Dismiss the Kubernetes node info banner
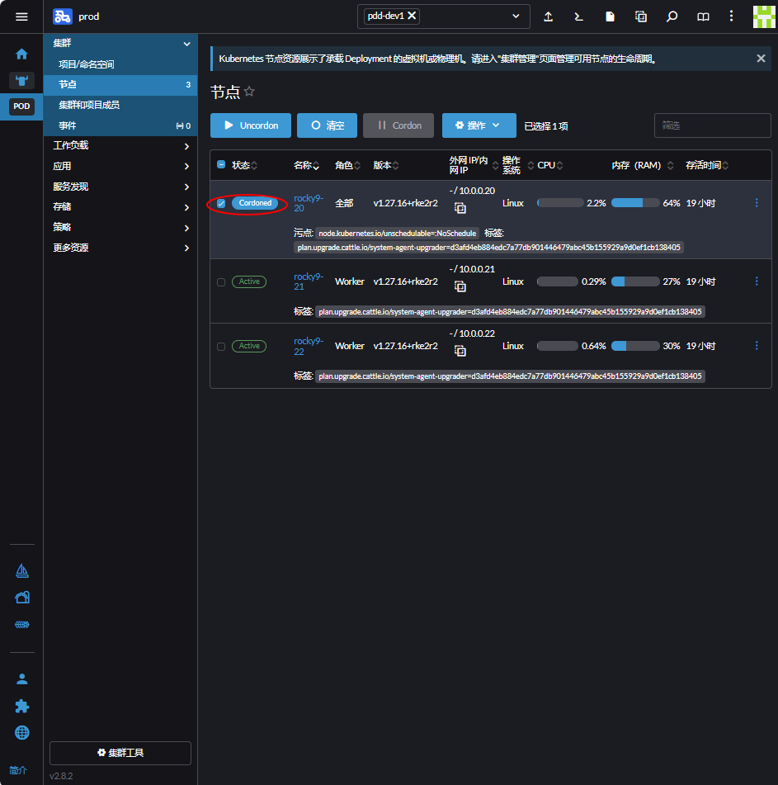778x785 pixels. click(x=761, y=59)
